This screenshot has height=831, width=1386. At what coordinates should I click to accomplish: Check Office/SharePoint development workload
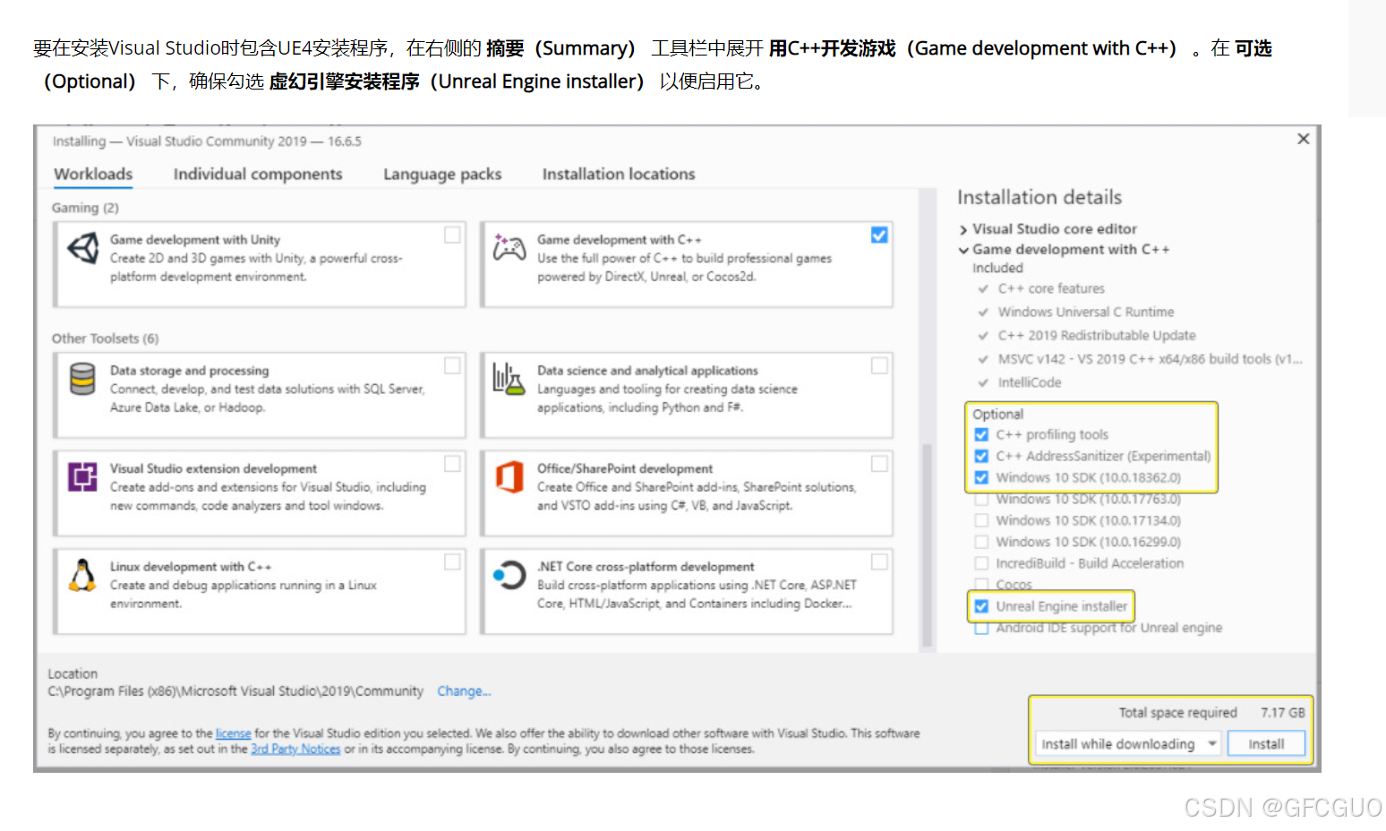coord(879,463)
